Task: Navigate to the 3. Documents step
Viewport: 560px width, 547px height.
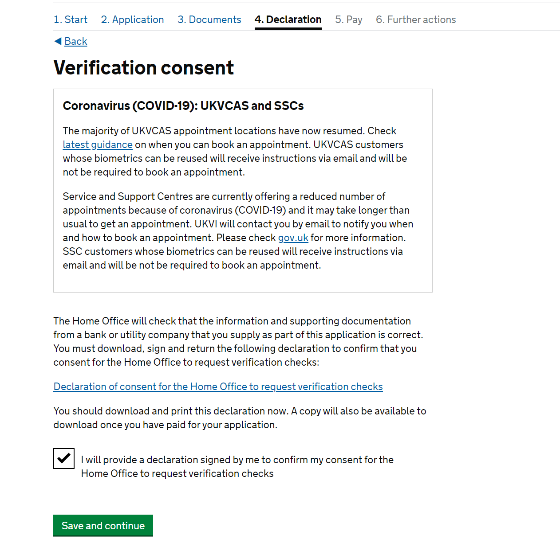Action: tap(209, 20)
